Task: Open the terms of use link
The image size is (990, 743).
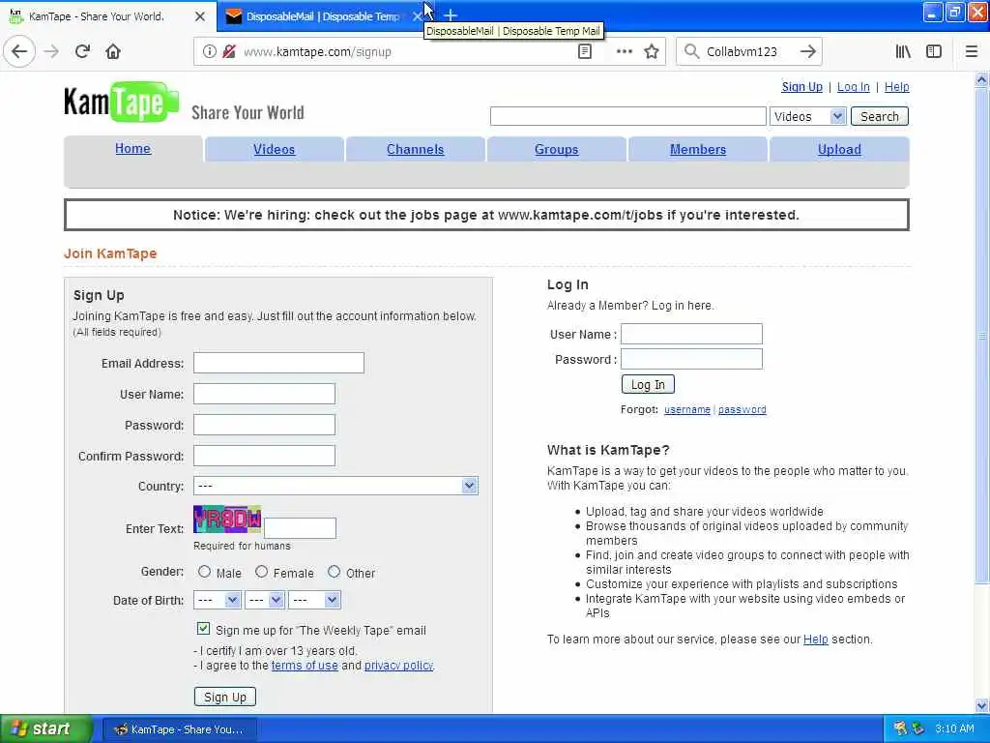Action: (305, 666)
